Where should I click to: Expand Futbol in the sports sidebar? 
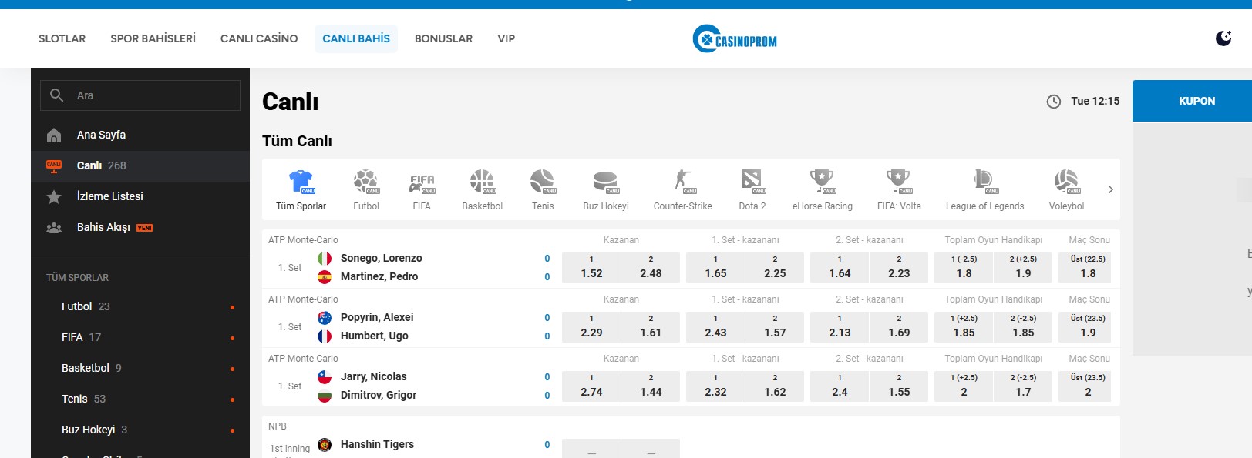(x=77, y=306)
